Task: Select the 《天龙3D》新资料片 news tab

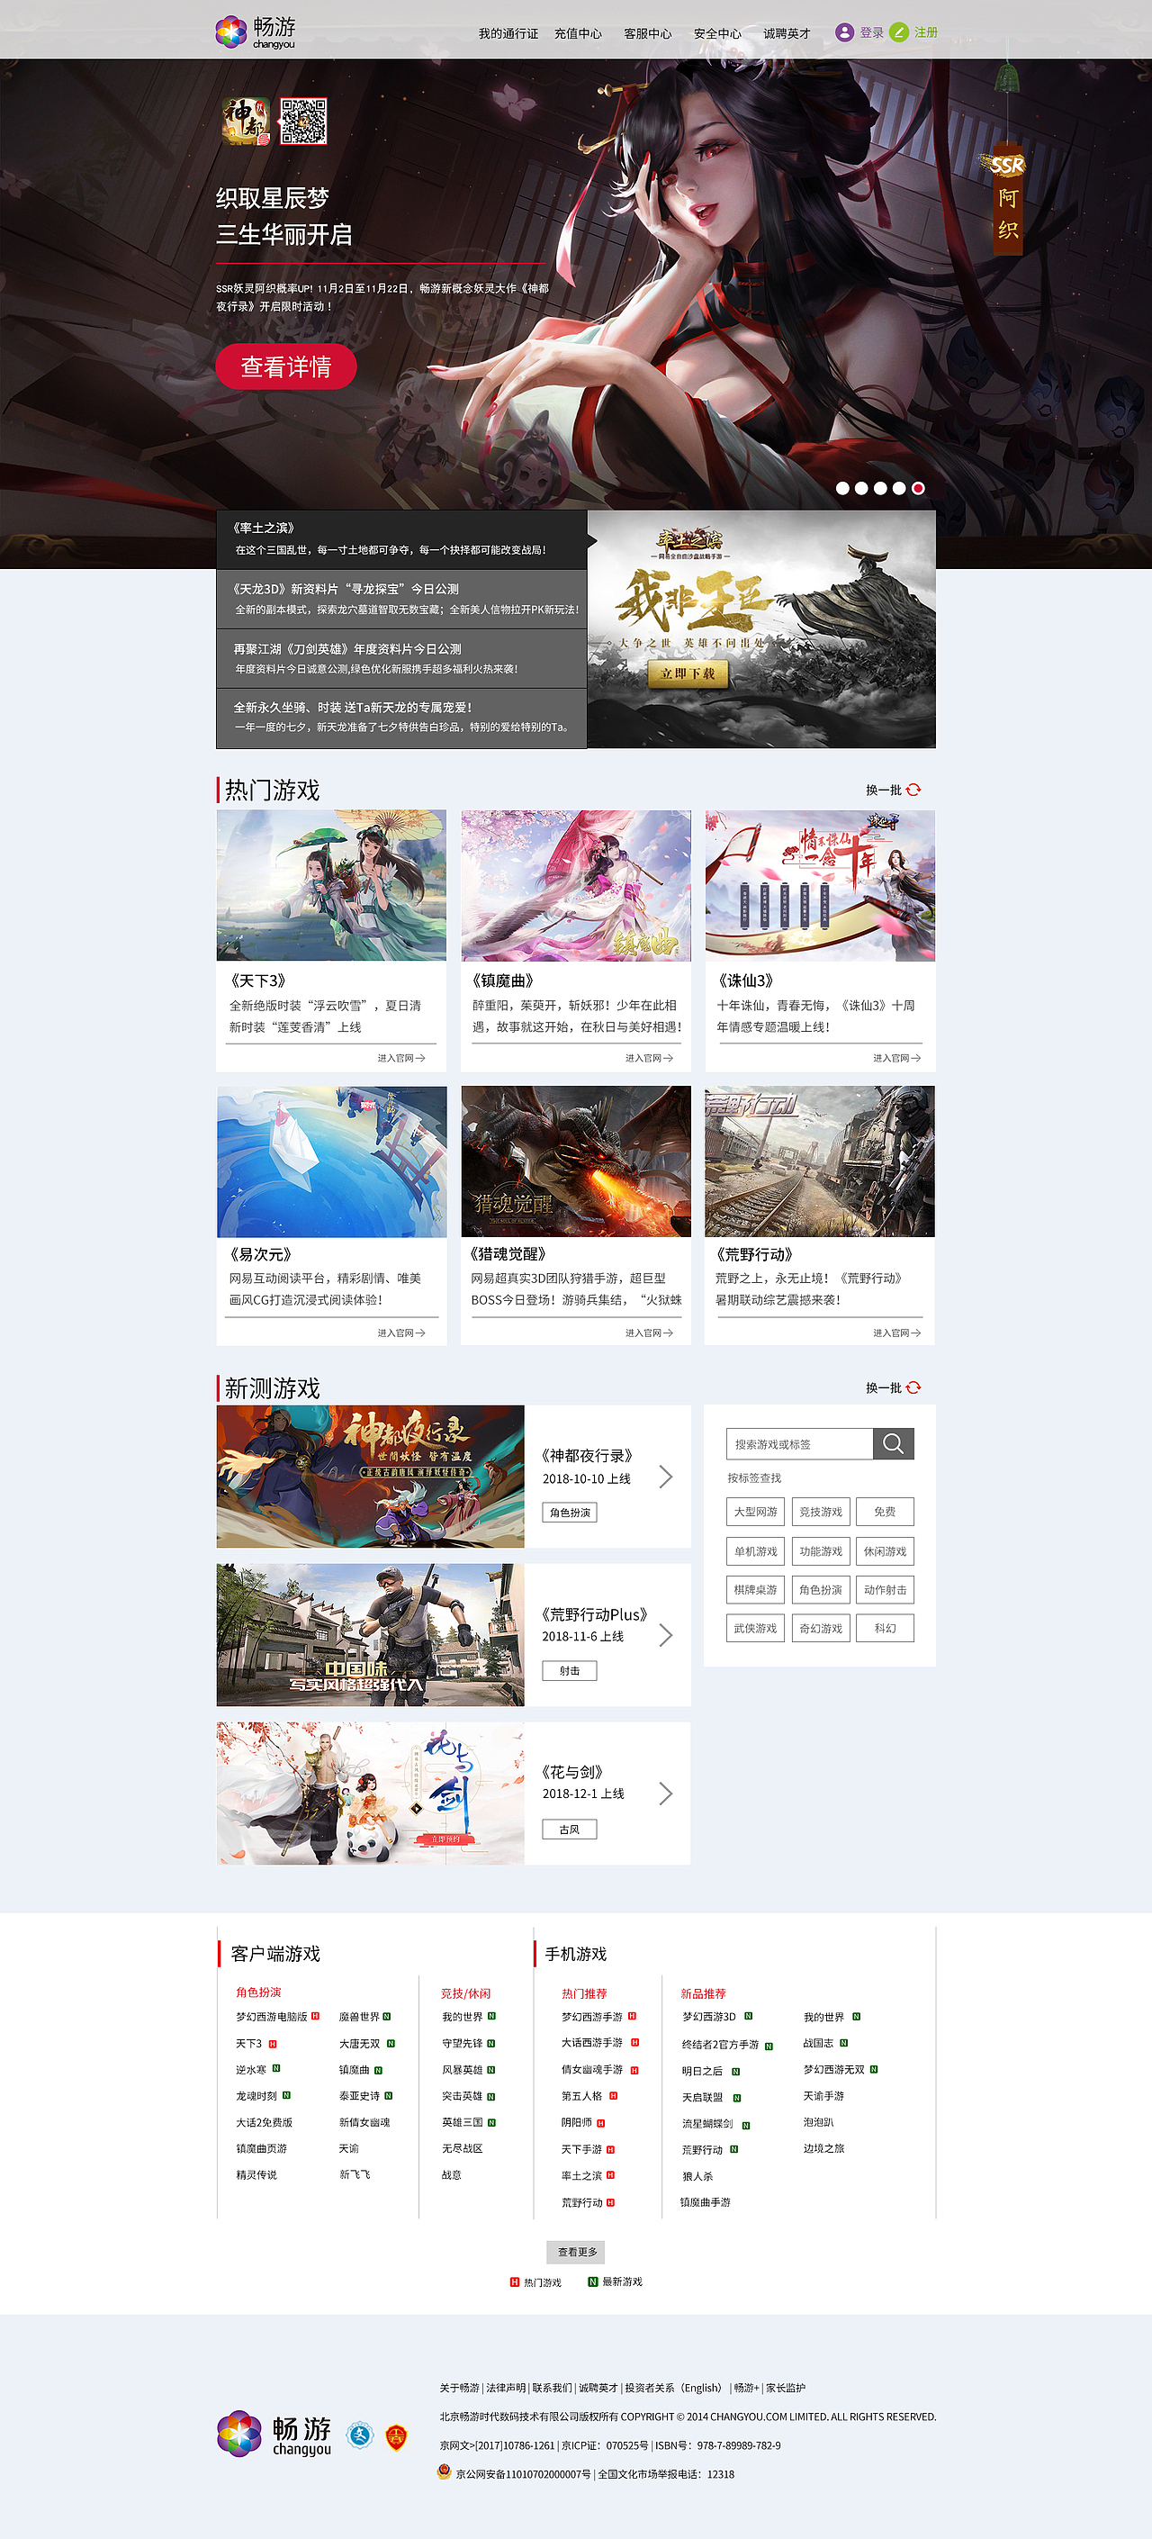Action: [402, 600]
